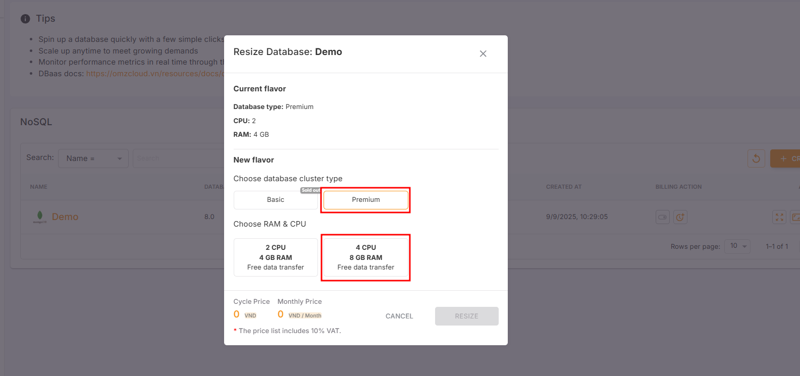The image size is (800, 376).
Task: Sort by the CREATED AT column header
Action: pos(564,187)
